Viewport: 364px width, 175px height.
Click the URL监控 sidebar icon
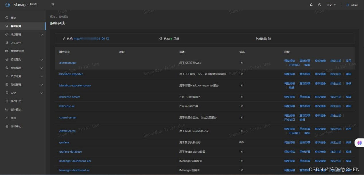point(7,43)
